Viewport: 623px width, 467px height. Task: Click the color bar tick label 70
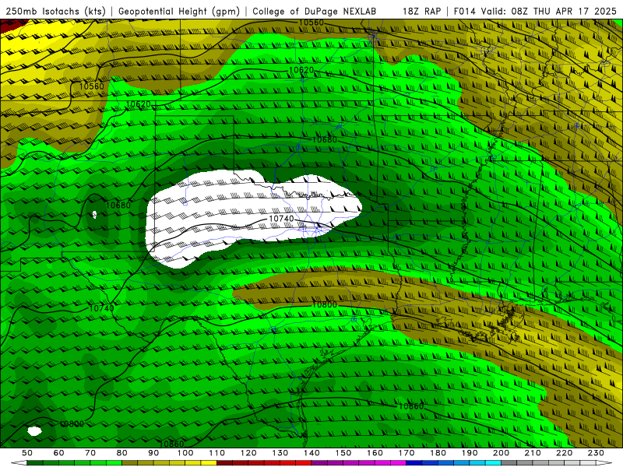pyautogui.click(x=90, y=453)
